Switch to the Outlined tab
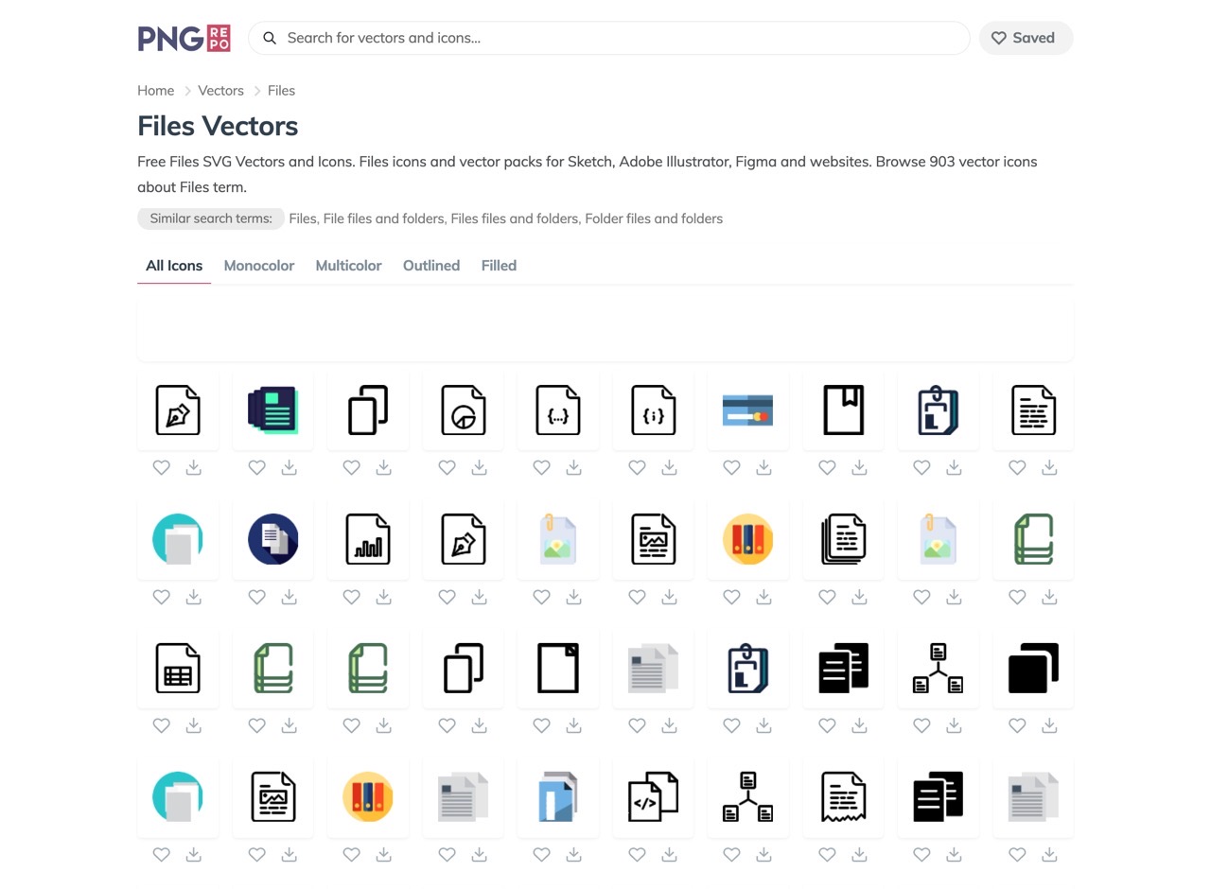The height and width of the screenshot is (889, 1211). click(x=430, y=266)
